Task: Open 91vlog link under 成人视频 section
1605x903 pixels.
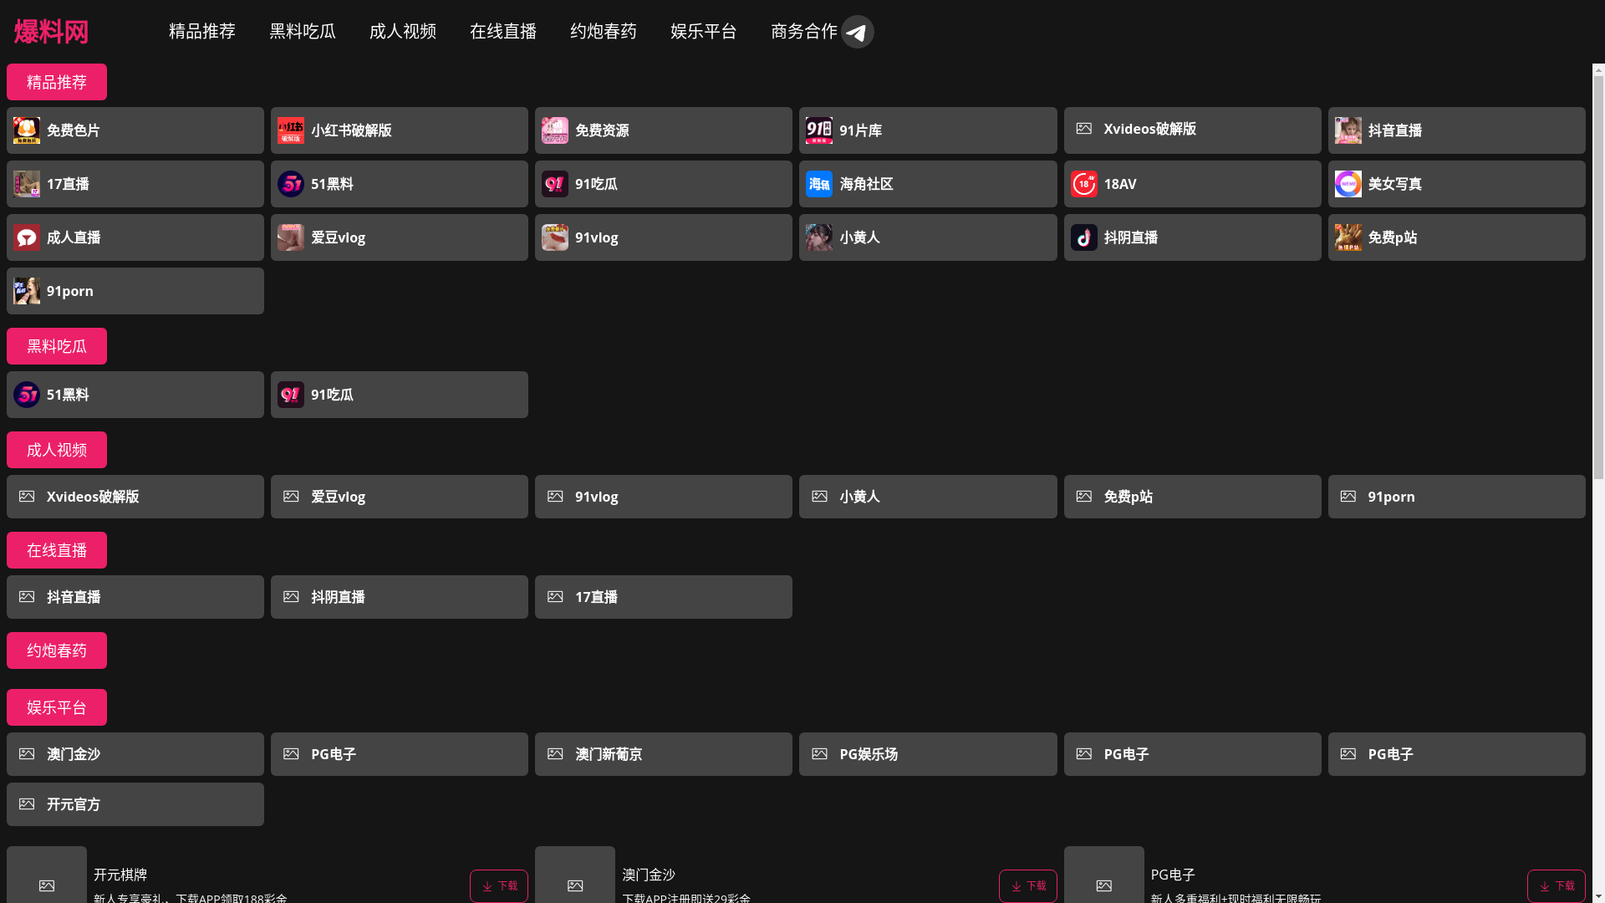Action: [x=664, y=497]
